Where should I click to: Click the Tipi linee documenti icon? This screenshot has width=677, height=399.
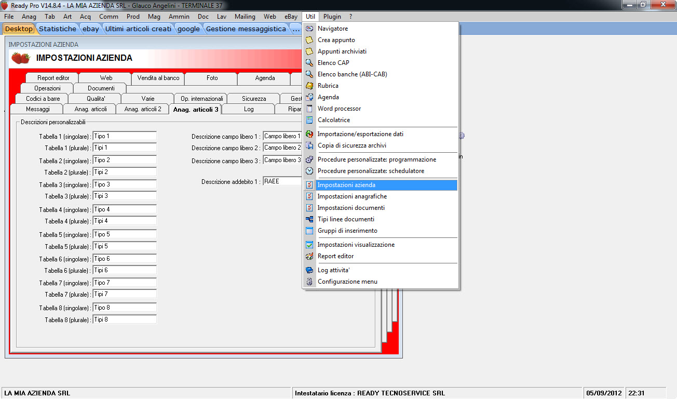309,219
